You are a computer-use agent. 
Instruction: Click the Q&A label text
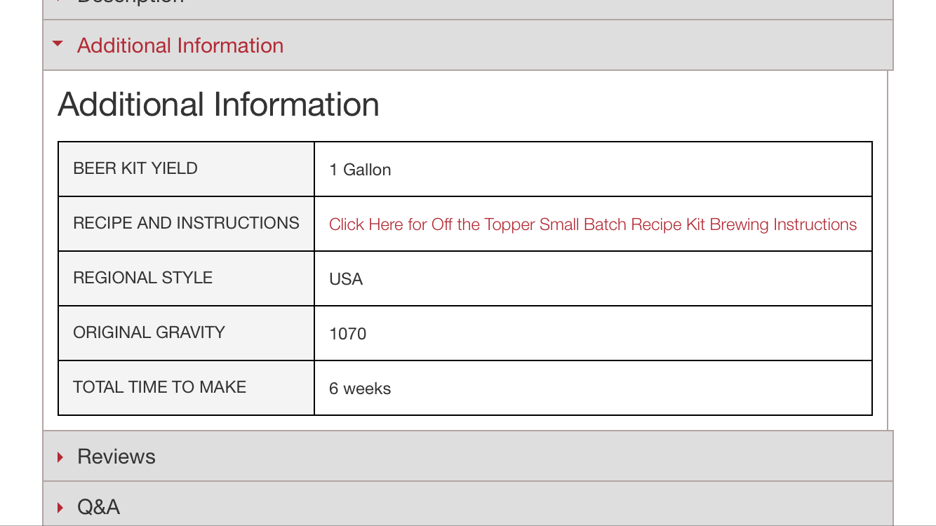[x=98, y=507]
